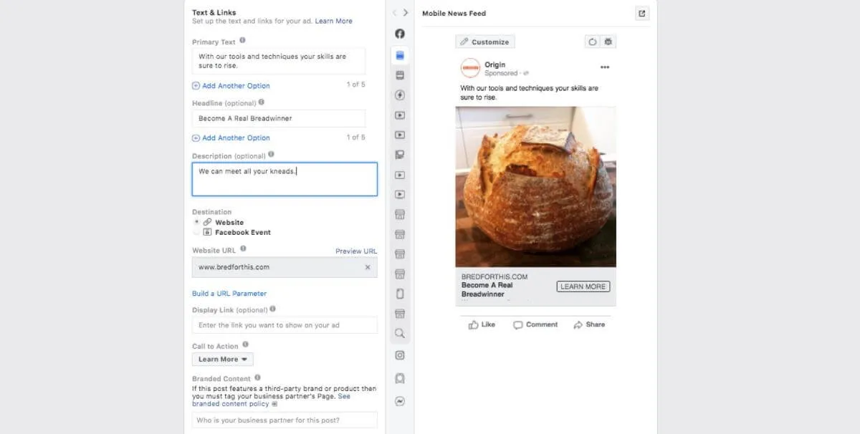Click the Facebook logo icon in placement sidebar
860x434 pixels.
click(x=400, y=34)
